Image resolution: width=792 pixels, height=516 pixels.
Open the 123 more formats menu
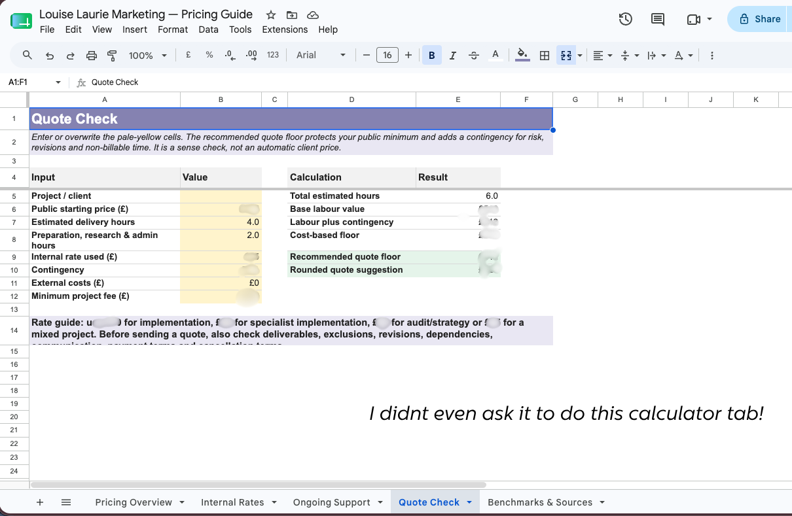click(x=273, y=56)
